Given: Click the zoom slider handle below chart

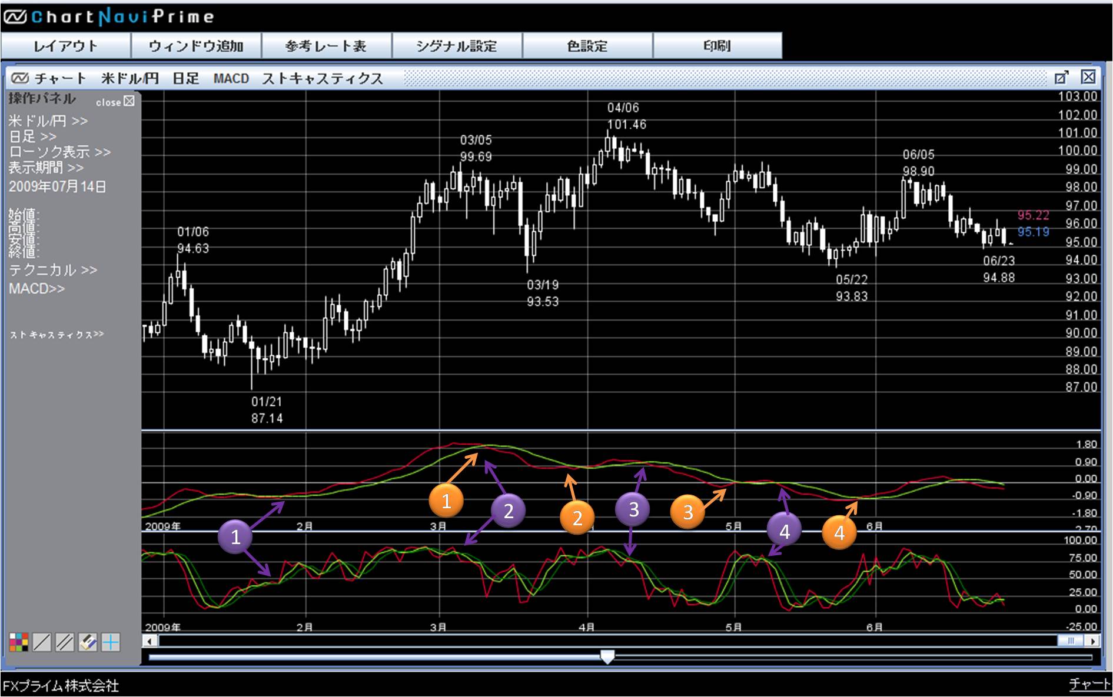Looking at the screenshot, I should pos(607,657).
